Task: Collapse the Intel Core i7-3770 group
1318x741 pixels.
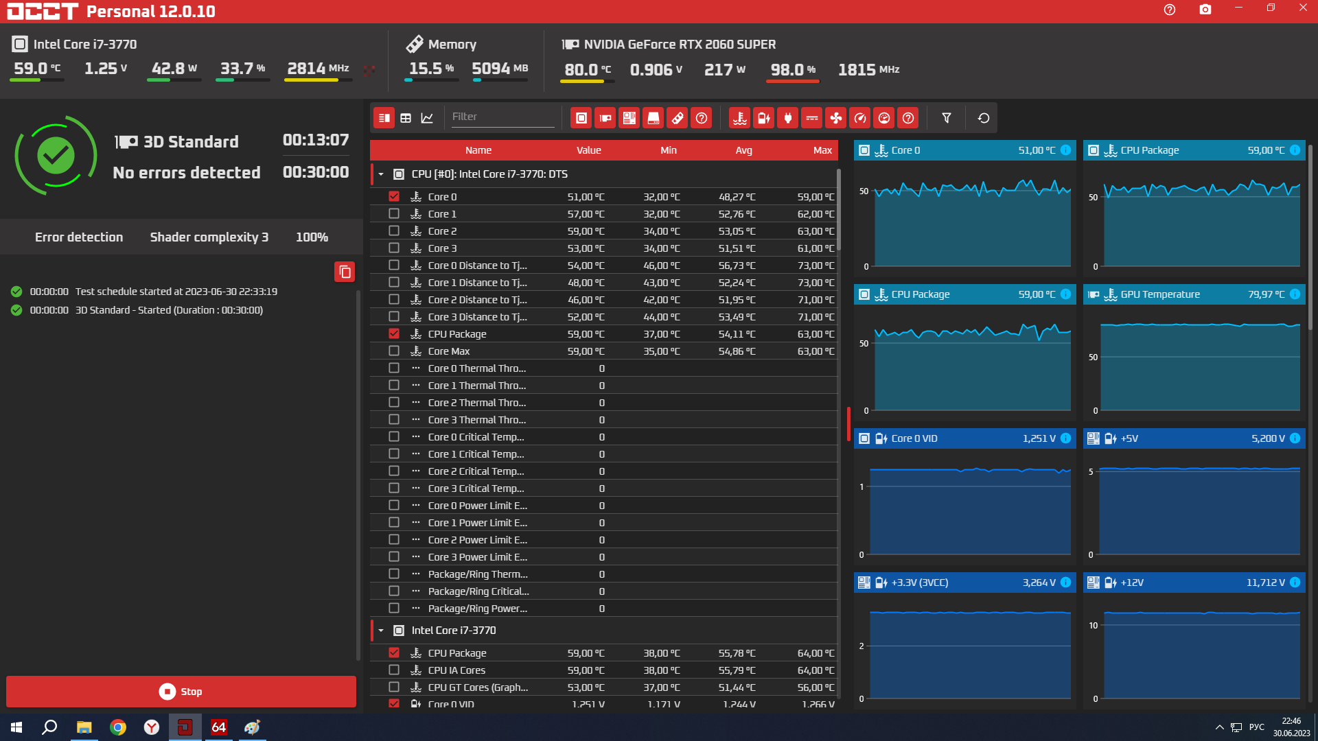Action: click(x=381, y=631)
